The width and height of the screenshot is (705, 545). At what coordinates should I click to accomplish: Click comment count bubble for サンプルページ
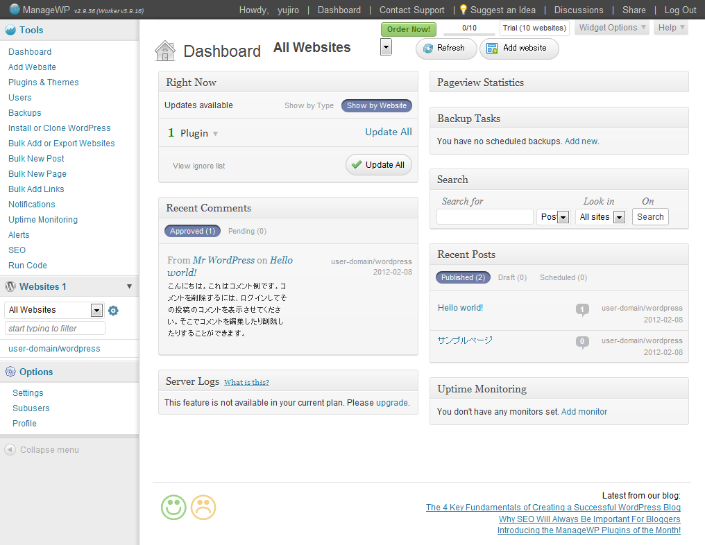tap(582, 342)
